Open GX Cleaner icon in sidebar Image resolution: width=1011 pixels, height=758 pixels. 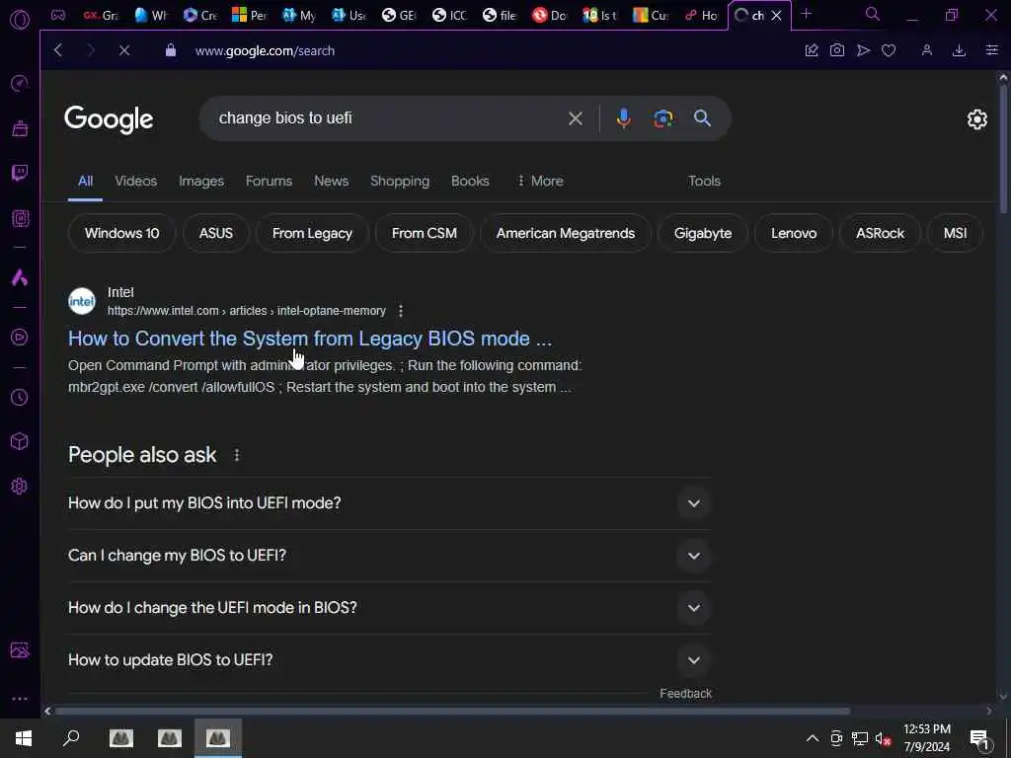(x=20, y=128)
